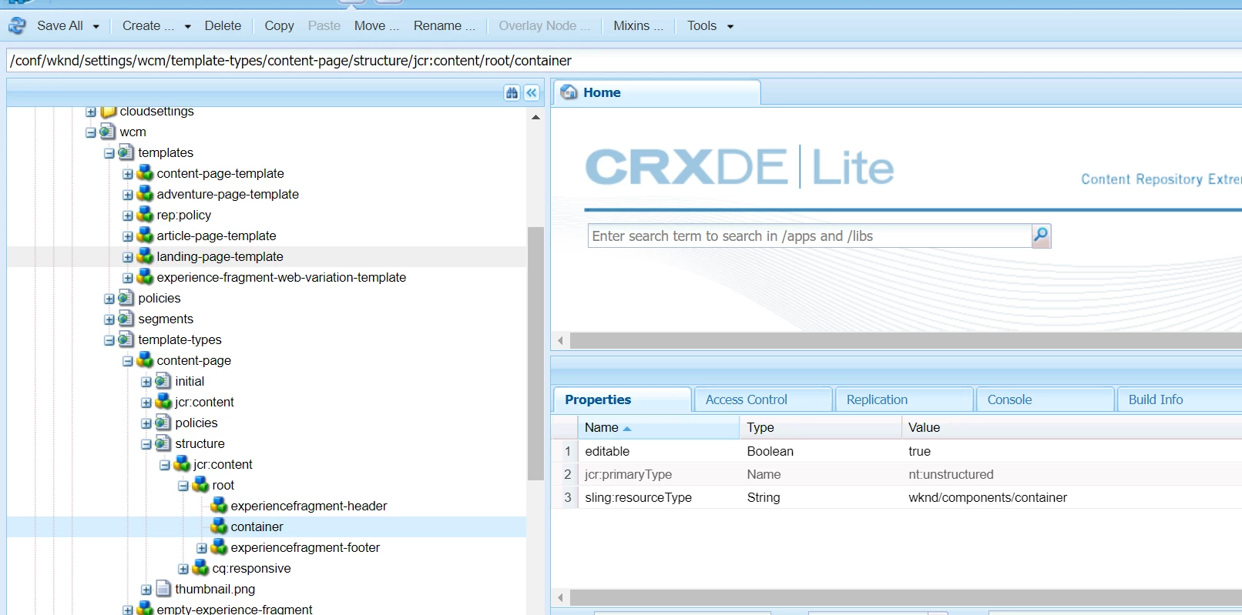This screenshot has height=615, width=1242.
Task: Collapse the template-types node
Action: pyautogui.click(x=109, y=340)
